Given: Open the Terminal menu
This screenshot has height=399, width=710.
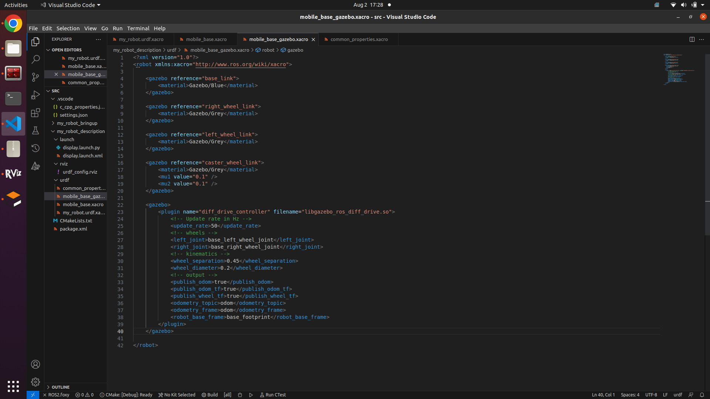Looking at the screenshot, I should (138, 28).
